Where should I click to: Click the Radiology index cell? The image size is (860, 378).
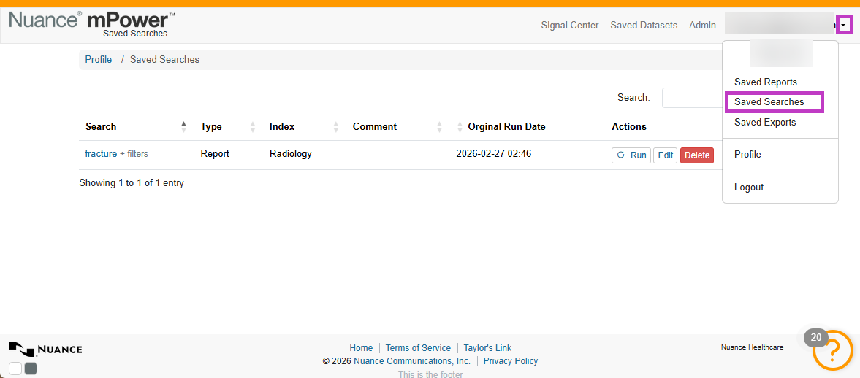pyautogui.click(x=291, y=154)
